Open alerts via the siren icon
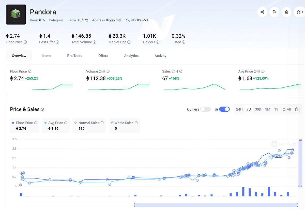This screenshot has height=210, width=305. pos(286,12)
